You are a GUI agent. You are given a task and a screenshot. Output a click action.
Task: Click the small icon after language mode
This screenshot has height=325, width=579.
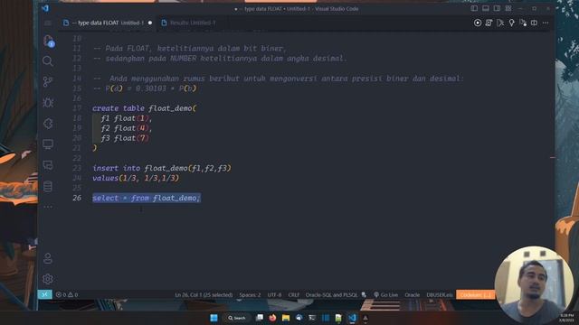tap(364, 295)
